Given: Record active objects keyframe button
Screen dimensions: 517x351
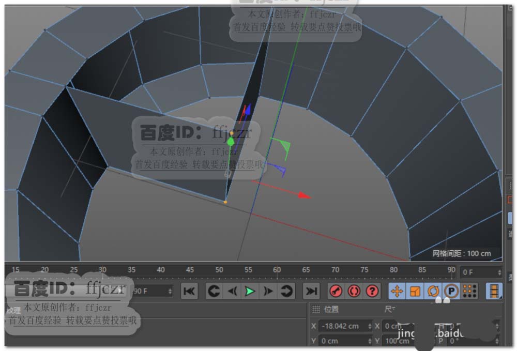Looking at the screenshot, I should [336, 292].
